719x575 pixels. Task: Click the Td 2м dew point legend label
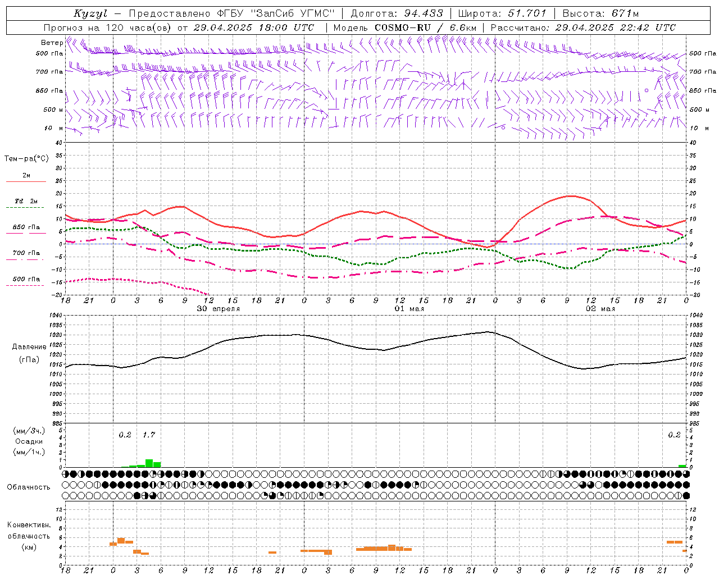[x=26, y=201]
